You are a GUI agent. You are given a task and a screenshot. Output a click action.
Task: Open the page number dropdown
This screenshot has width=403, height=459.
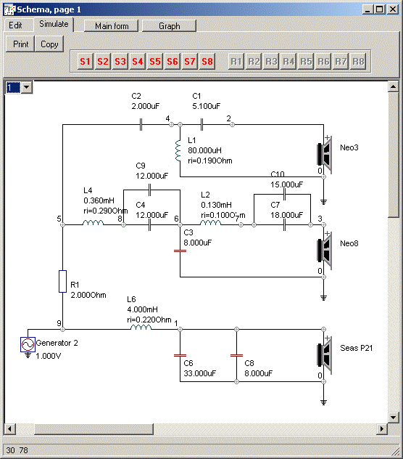point(27,87)
